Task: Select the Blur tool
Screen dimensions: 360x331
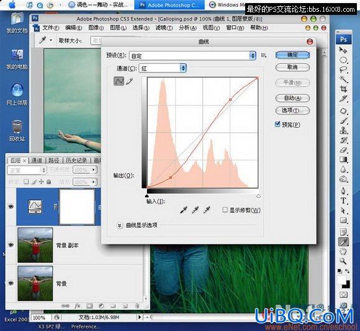Action: (343, 169)
